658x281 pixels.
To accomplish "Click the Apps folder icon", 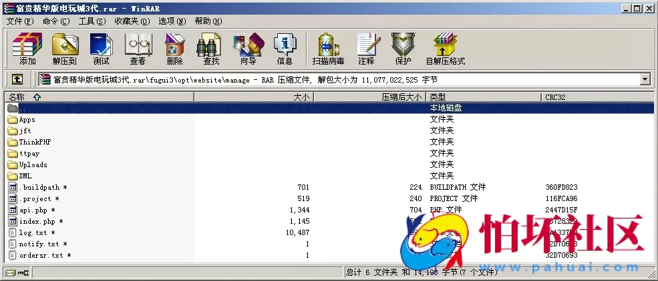I will pos(13,120).
